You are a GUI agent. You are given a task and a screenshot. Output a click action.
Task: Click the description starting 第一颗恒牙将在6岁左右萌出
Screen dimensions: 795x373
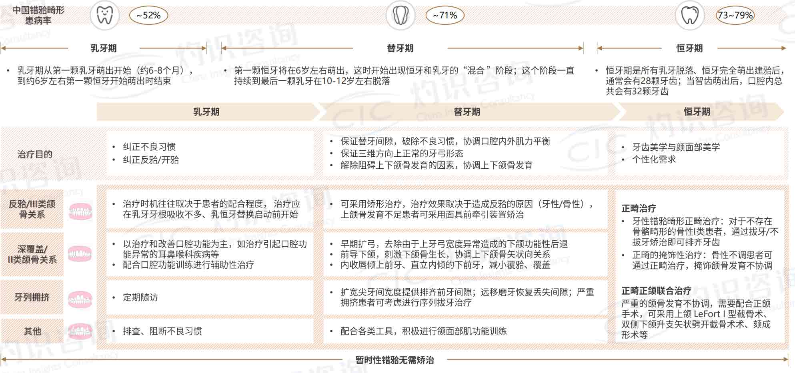click(x=404, y=76)
